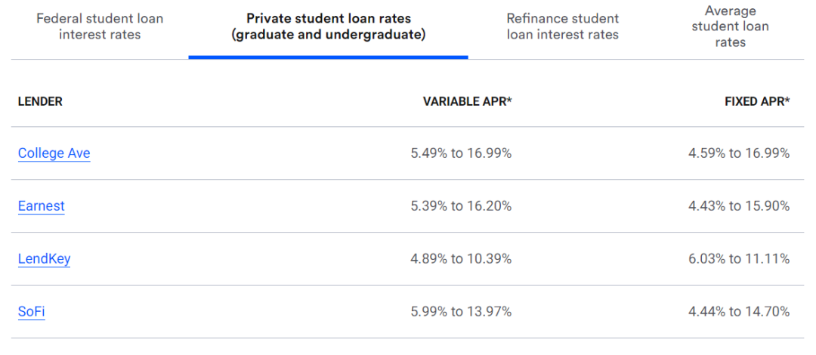Click the FIXED APR* column header
The image size is (816, 355).
click(x=756, y=102)
